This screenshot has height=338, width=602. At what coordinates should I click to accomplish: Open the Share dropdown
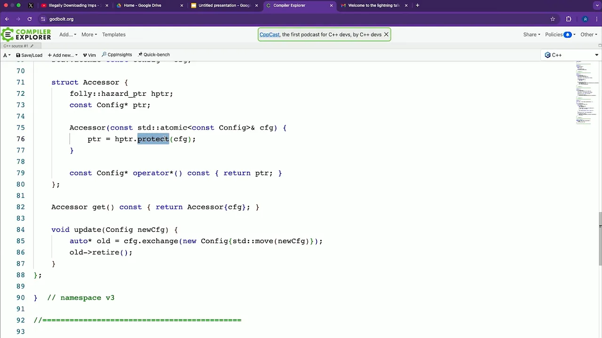click(531, 34)
